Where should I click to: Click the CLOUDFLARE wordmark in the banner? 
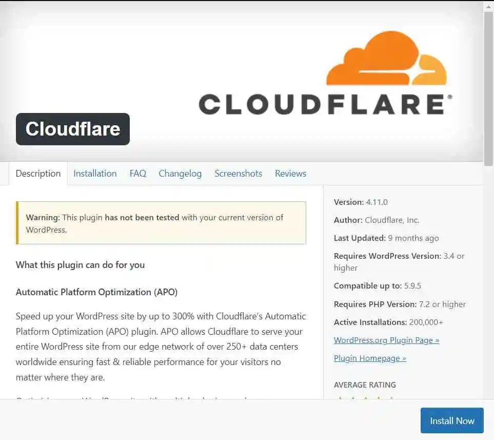tap(325, 104)
